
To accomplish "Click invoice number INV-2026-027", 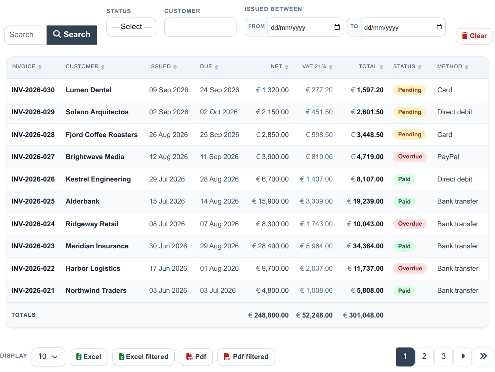I will tap(33, 157).
